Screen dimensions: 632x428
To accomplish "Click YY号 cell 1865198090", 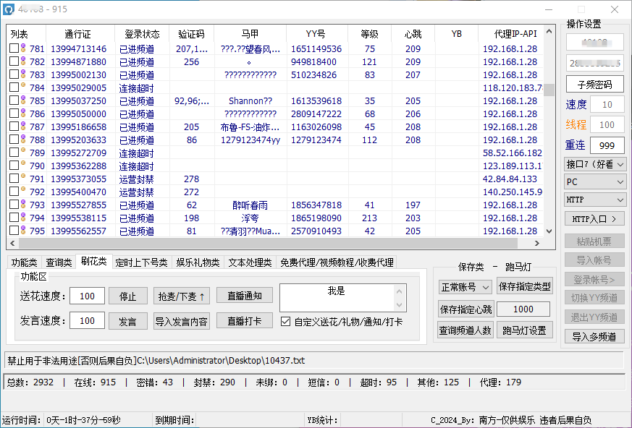I will [x=316, y=218].
